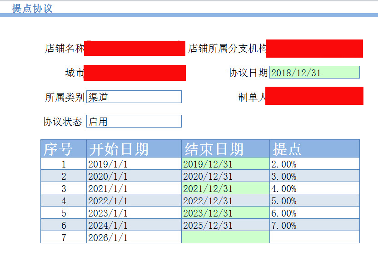Click the 结束日期 column header
The height and width of the screenshot is (261, 378).
(x=225, y=148)
